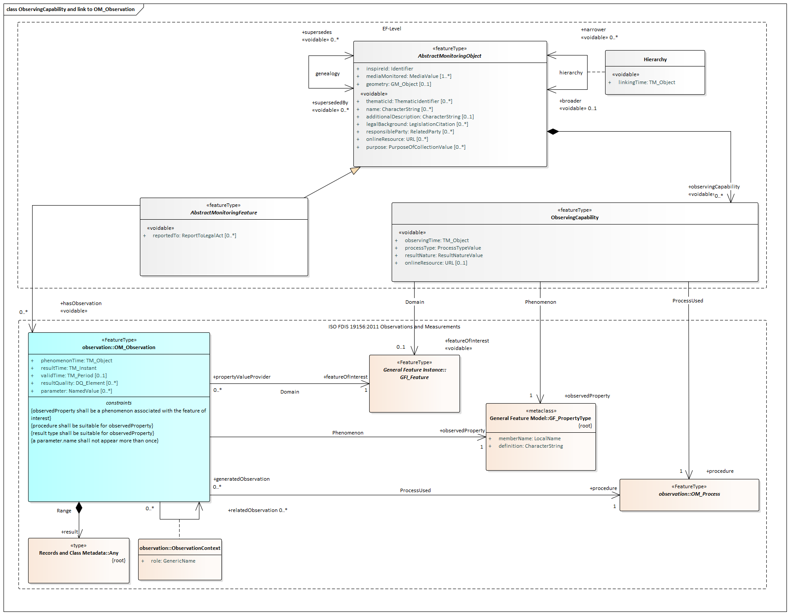Select purpose: PurposeOfCollectionValue attribute
Screen dimensions: 790x615
point(415,147)
